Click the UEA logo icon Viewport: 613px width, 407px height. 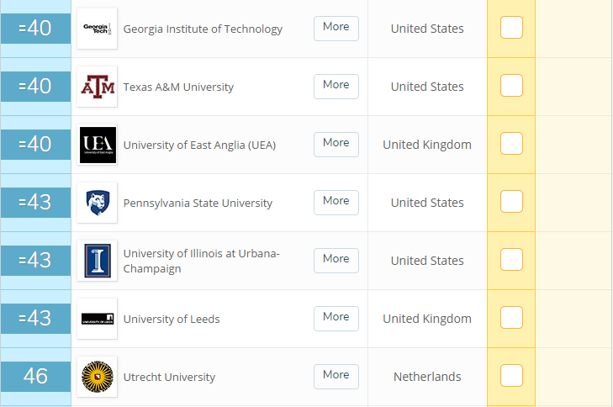[x=97, y=145]
